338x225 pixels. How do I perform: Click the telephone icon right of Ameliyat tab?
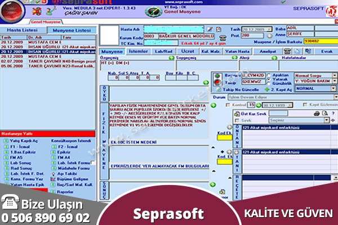click(x=287, y=51)
